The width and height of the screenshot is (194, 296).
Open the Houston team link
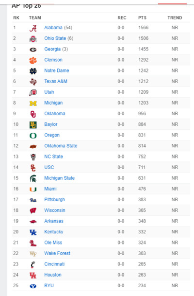click(x=53, y=275)
